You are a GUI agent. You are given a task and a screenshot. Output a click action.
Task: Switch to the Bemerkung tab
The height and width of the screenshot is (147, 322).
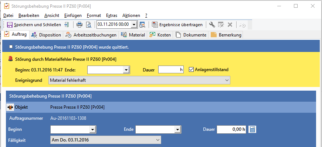tap(226, 35)
